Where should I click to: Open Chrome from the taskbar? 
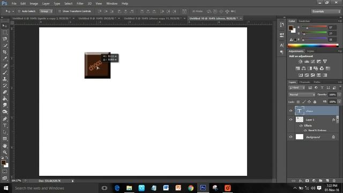[x=191, y=188]
